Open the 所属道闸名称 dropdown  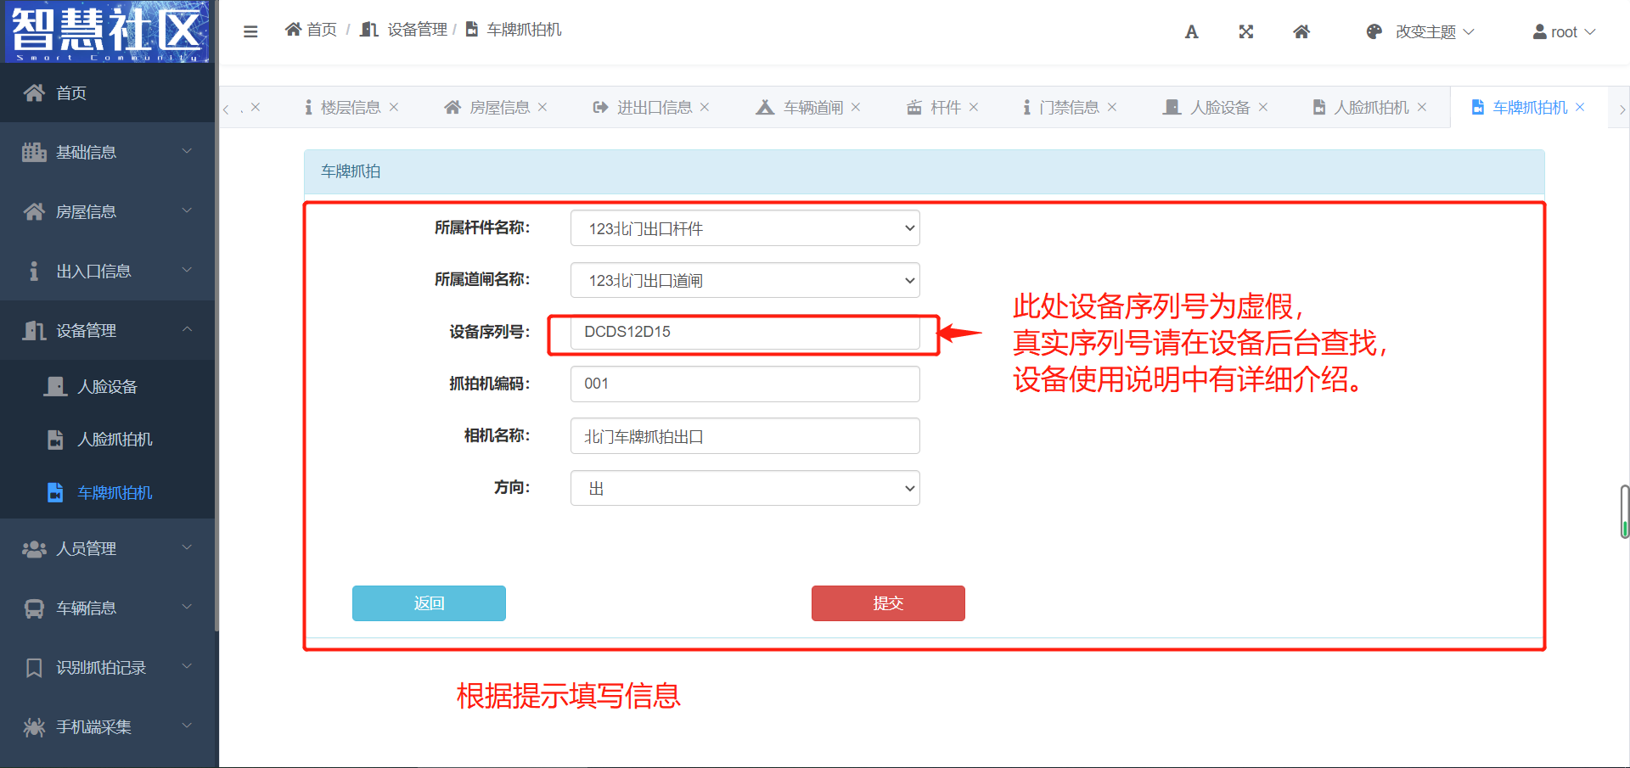pyautogui.click(x=745, y=280)
